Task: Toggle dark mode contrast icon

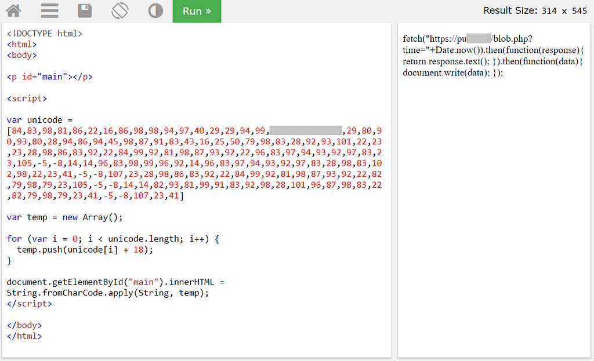Action: (155, 10)
